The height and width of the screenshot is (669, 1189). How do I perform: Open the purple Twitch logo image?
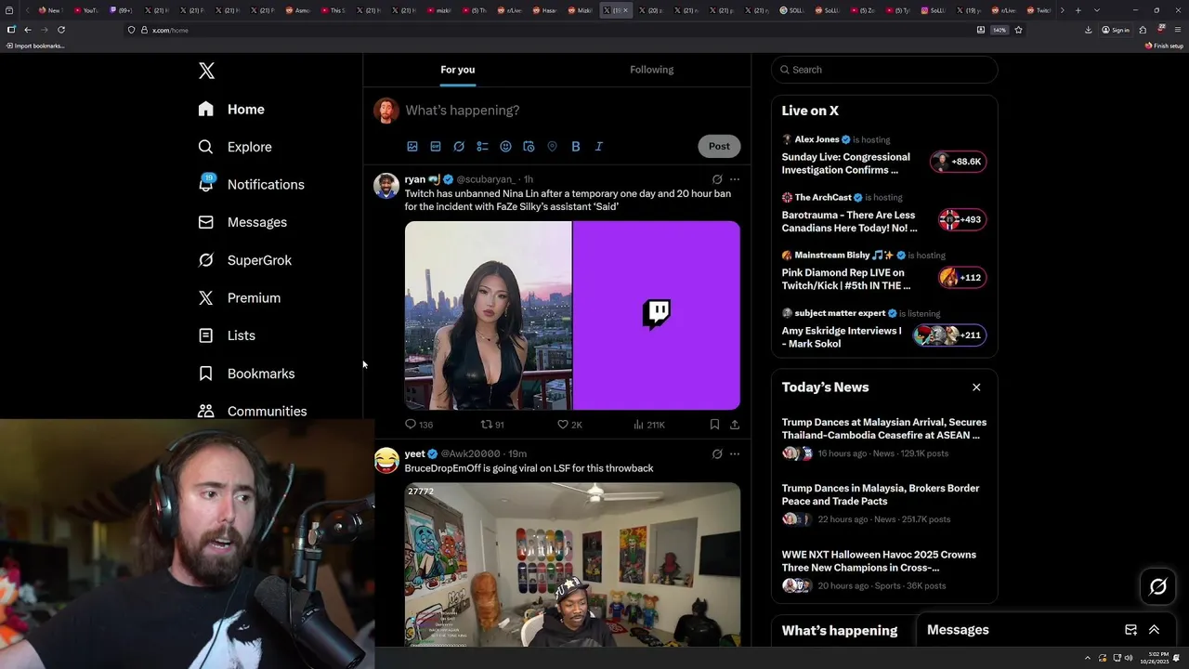point(657,315)
